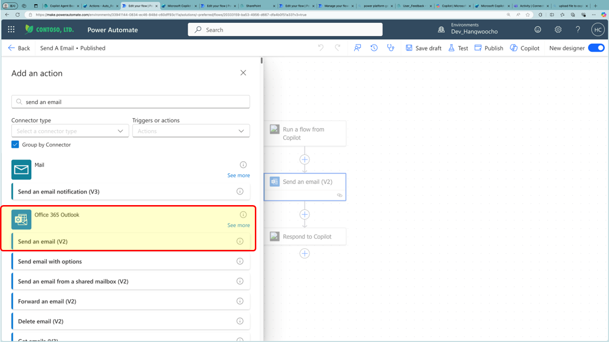Select Forward an email (V2) action
Image resolution: width=609 pixels, height=342 pixels.
click(x=131, y=301)
